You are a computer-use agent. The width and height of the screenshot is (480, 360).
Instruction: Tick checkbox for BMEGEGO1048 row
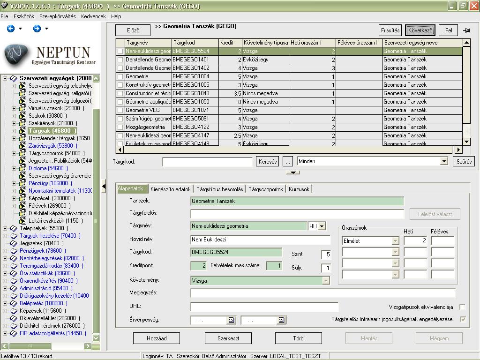[120, 93]
